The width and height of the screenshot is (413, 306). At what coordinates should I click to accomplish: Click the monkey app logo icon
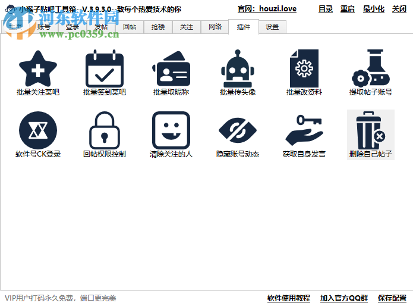pyautogui.click(x=11, y=10)
